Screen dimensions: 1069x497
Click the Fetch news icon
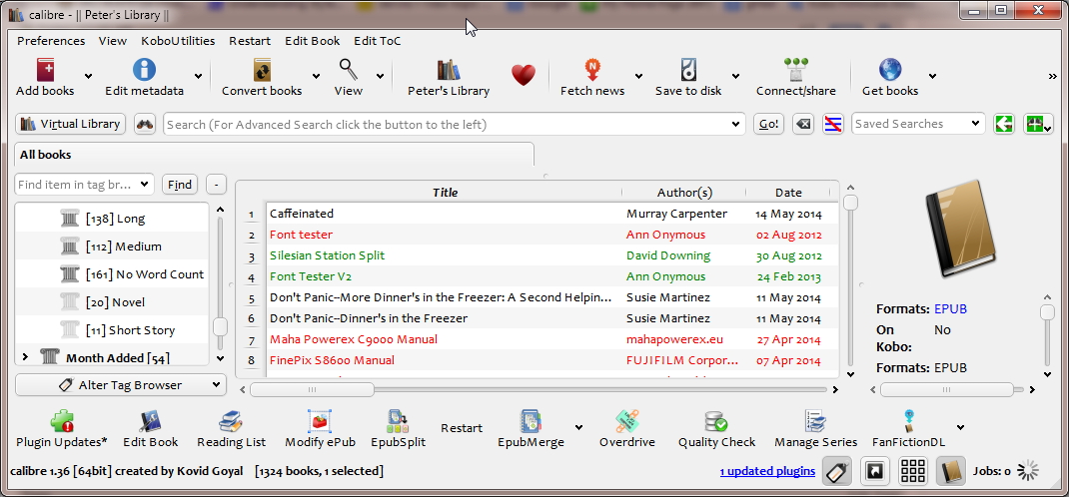(x=592, y=70)
